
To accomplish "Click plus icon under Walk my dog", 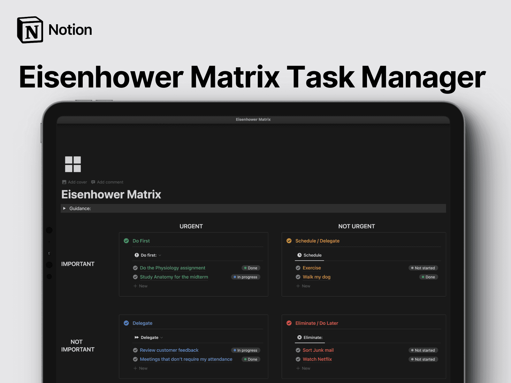I will [298, 286].
